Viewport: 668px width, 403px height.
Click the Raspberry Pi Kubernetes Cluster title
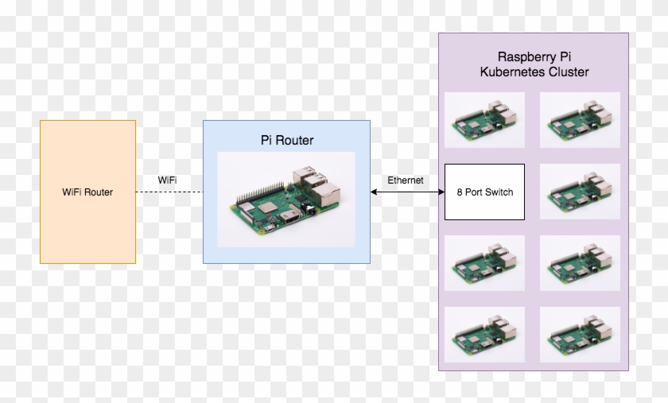click(534, 64)
